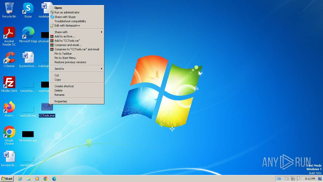
Task: Choose Cut from the context menu
Action: click(77, 75)
